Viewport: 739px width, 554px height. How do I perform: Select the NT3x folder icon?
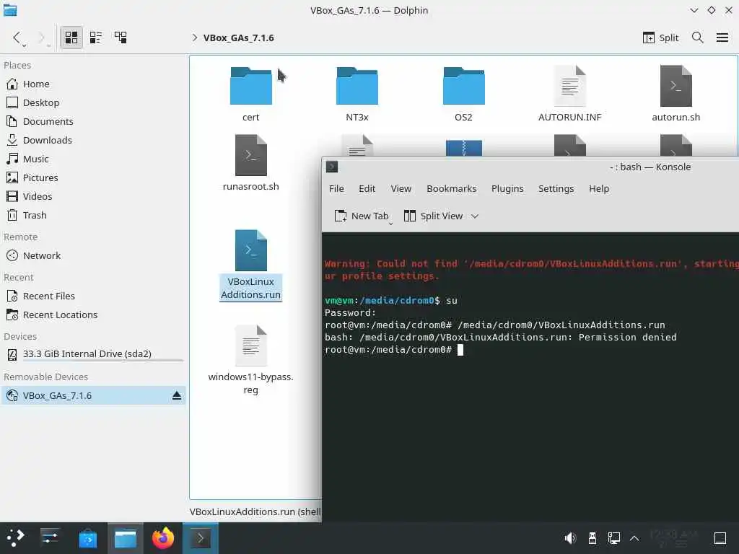(357, 86)
